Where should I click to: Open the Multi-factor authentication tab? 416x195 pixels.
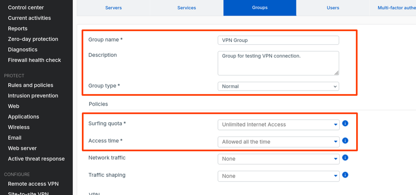click(x=393, y=8)
